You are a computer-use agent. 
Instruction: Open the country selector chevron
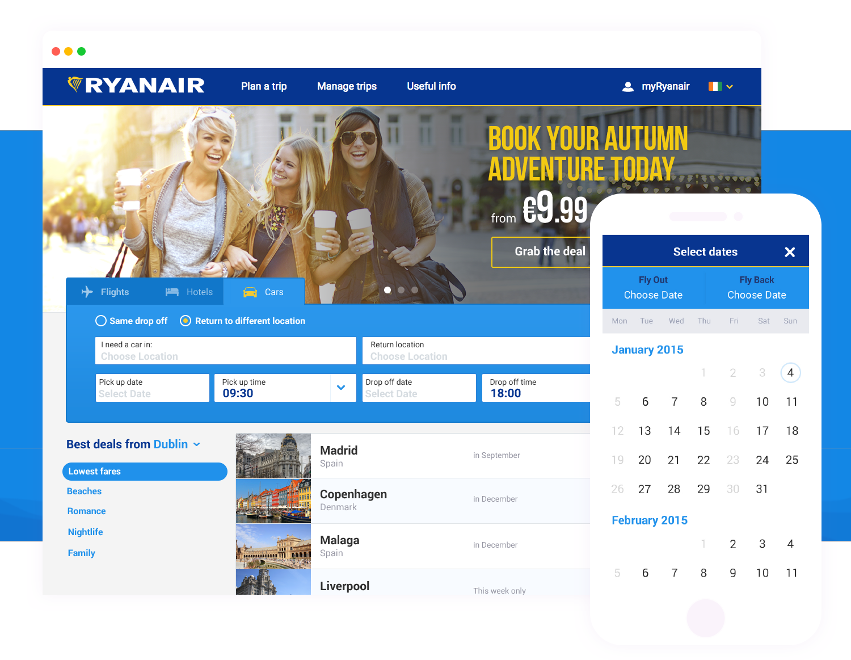pyautogui.click(x=730, y=87)
